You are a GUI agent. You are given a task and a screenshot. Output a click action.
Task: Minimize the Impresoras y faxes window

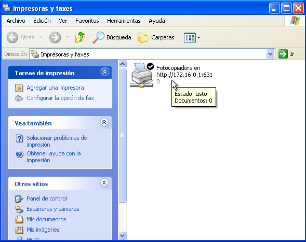click(x=274, y=8)
